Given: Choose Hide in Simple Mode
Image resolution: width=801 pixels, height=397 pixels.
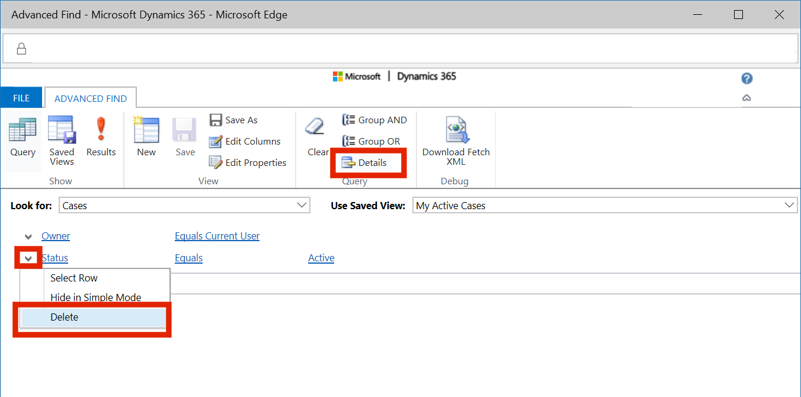Looking at the screenshot, I should (x=95, y=297).
